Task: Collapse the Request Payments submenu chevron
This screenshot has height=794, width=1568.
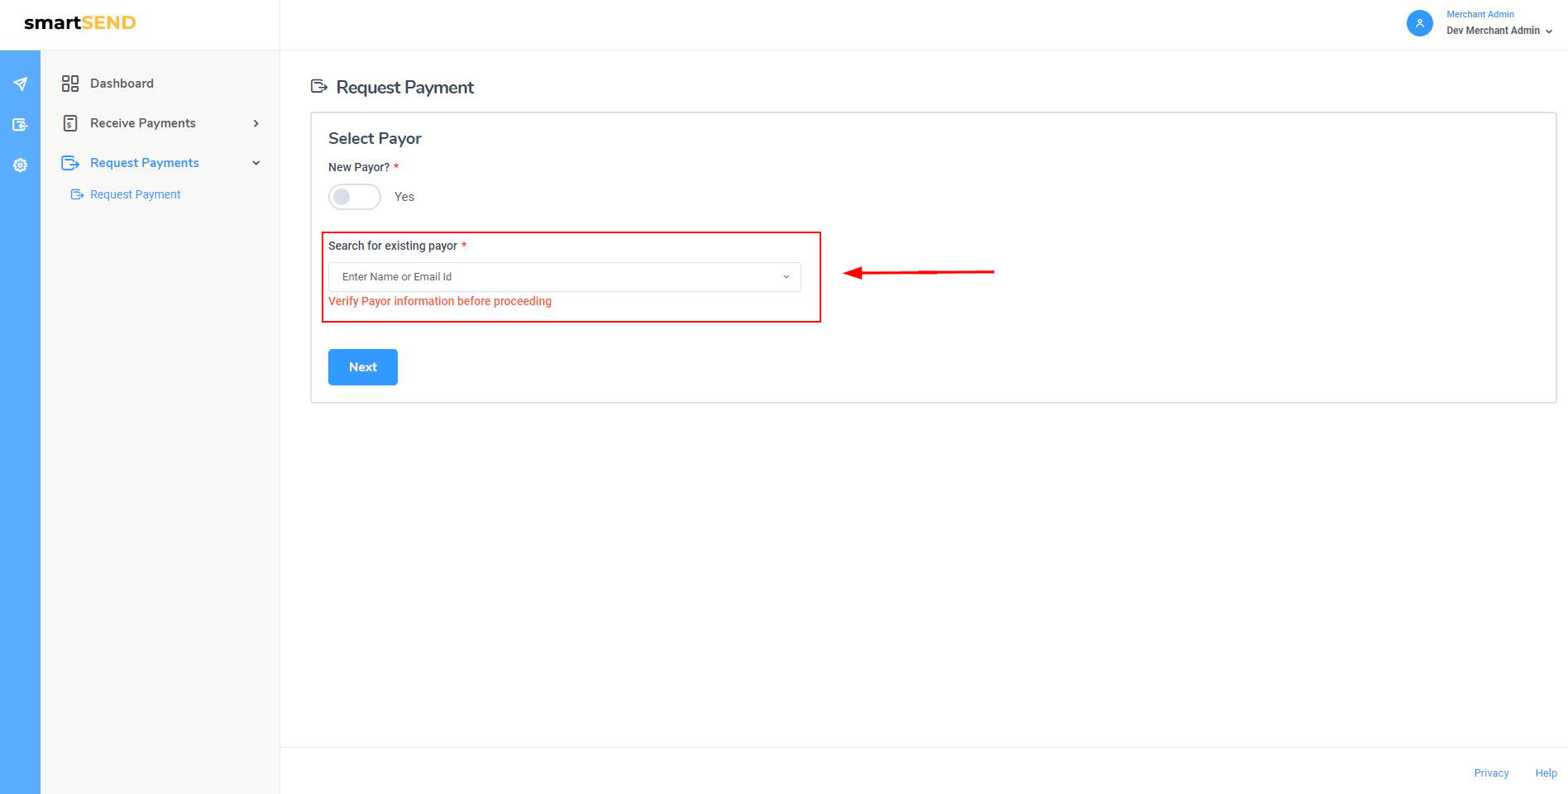Action: [x=256, y=163]
